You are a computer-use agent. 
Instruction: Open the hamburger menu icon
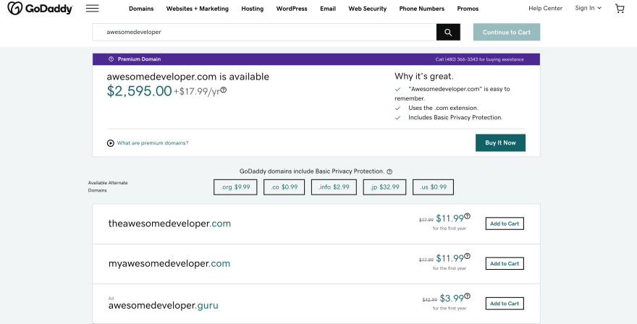[x=92, y=8]
